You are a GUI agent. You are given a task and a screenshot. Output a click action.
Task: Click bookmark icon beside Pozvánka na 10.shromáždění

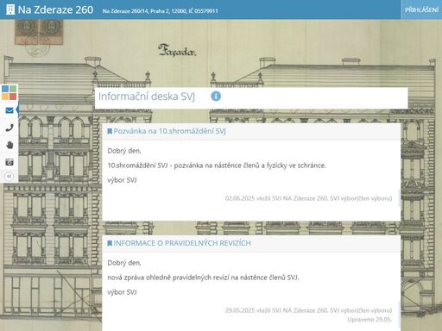(x=110, y=131)
